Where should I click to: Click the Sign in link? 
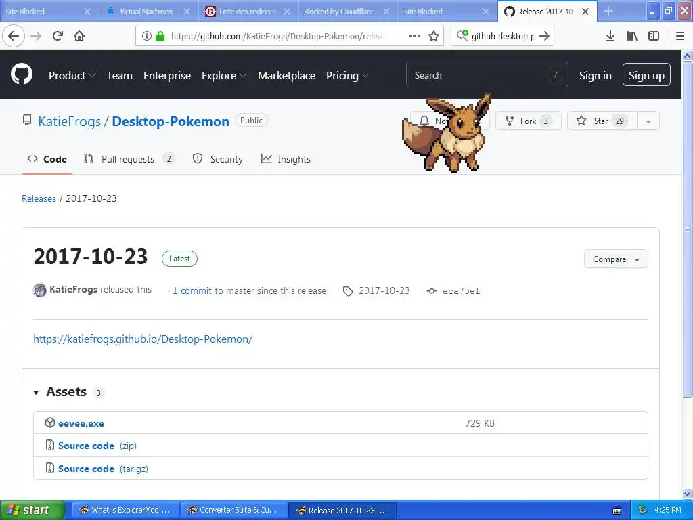(x=596, y=76)
